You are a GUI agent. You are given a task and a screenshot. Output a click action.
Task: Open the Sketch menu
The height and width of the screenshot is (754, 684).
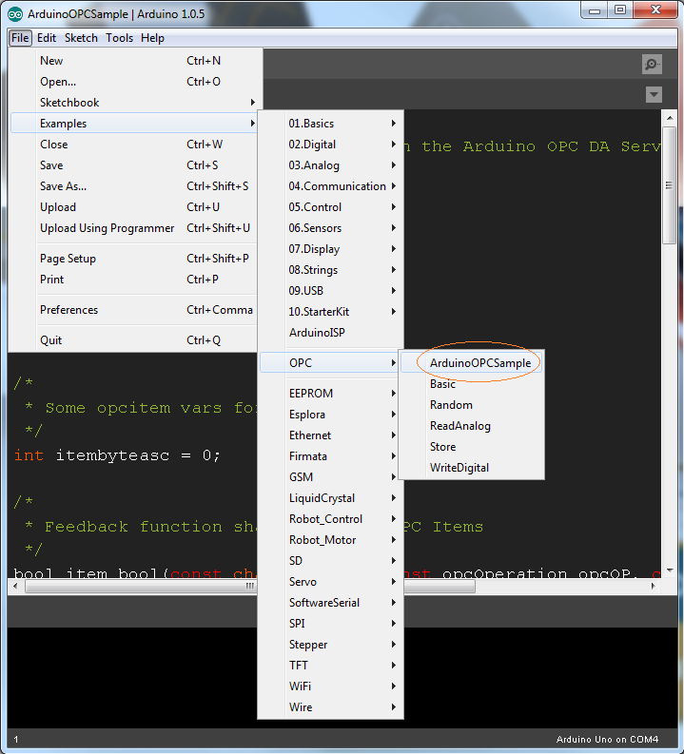click(x=81, y=38)
